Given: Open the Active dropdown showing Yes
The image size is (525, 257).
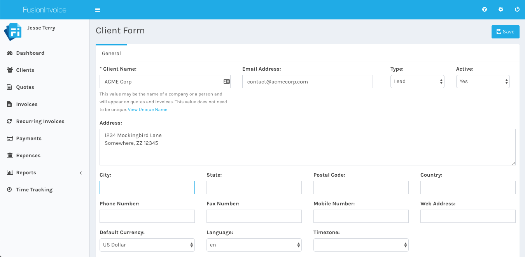Looking at the screenshot, I should coord(482,82).
